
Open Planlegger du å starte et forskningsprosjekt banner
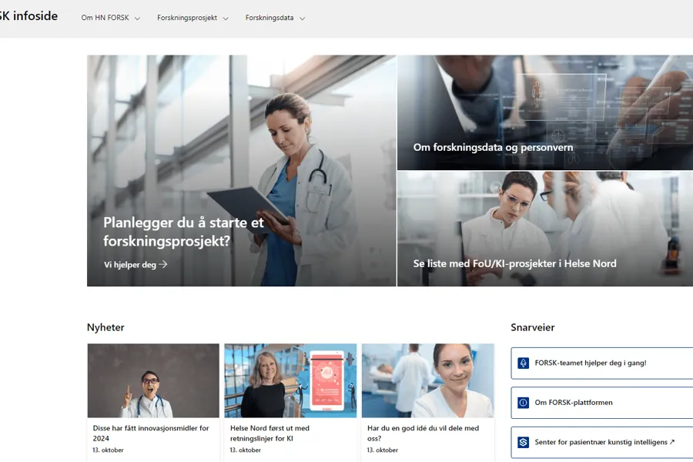point(183,232)
